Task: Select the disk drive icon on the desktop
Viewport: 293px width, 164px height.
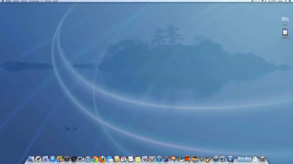Action: (285, 32)
